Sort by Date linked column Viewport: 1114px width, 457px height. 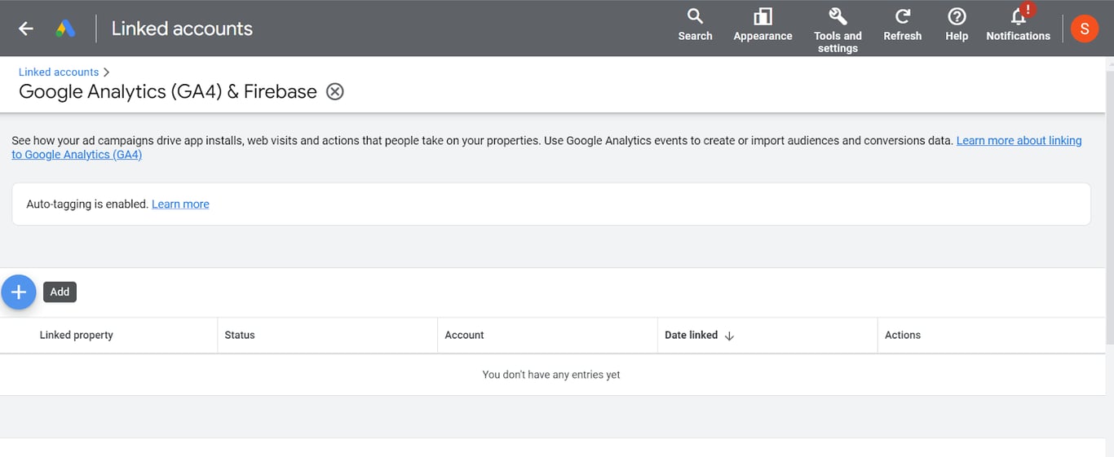[x=699, y=335]
